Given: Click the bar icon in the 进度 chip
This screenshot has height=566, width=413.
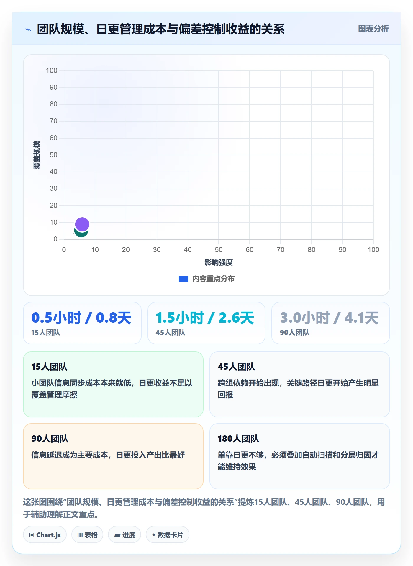Looking at the screenshot, I should coord(117,535).
